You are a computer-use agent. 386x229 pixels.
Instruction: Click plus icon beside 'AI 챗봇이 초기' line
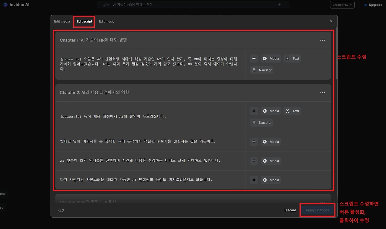click(254, 161)
